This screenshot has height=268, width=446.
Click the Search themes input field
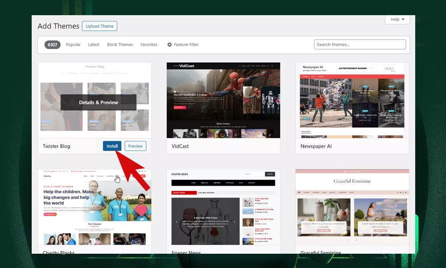tap(360, 45)
